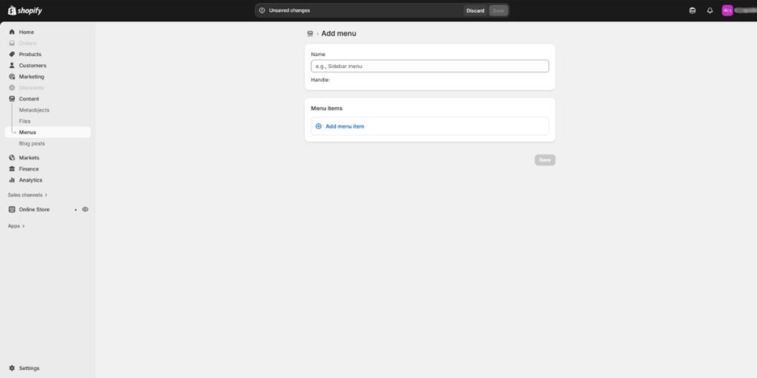This screenshot has width=757, height=378.
Task: Discard the unsaved changes
Action: click(x=475, y=10)
